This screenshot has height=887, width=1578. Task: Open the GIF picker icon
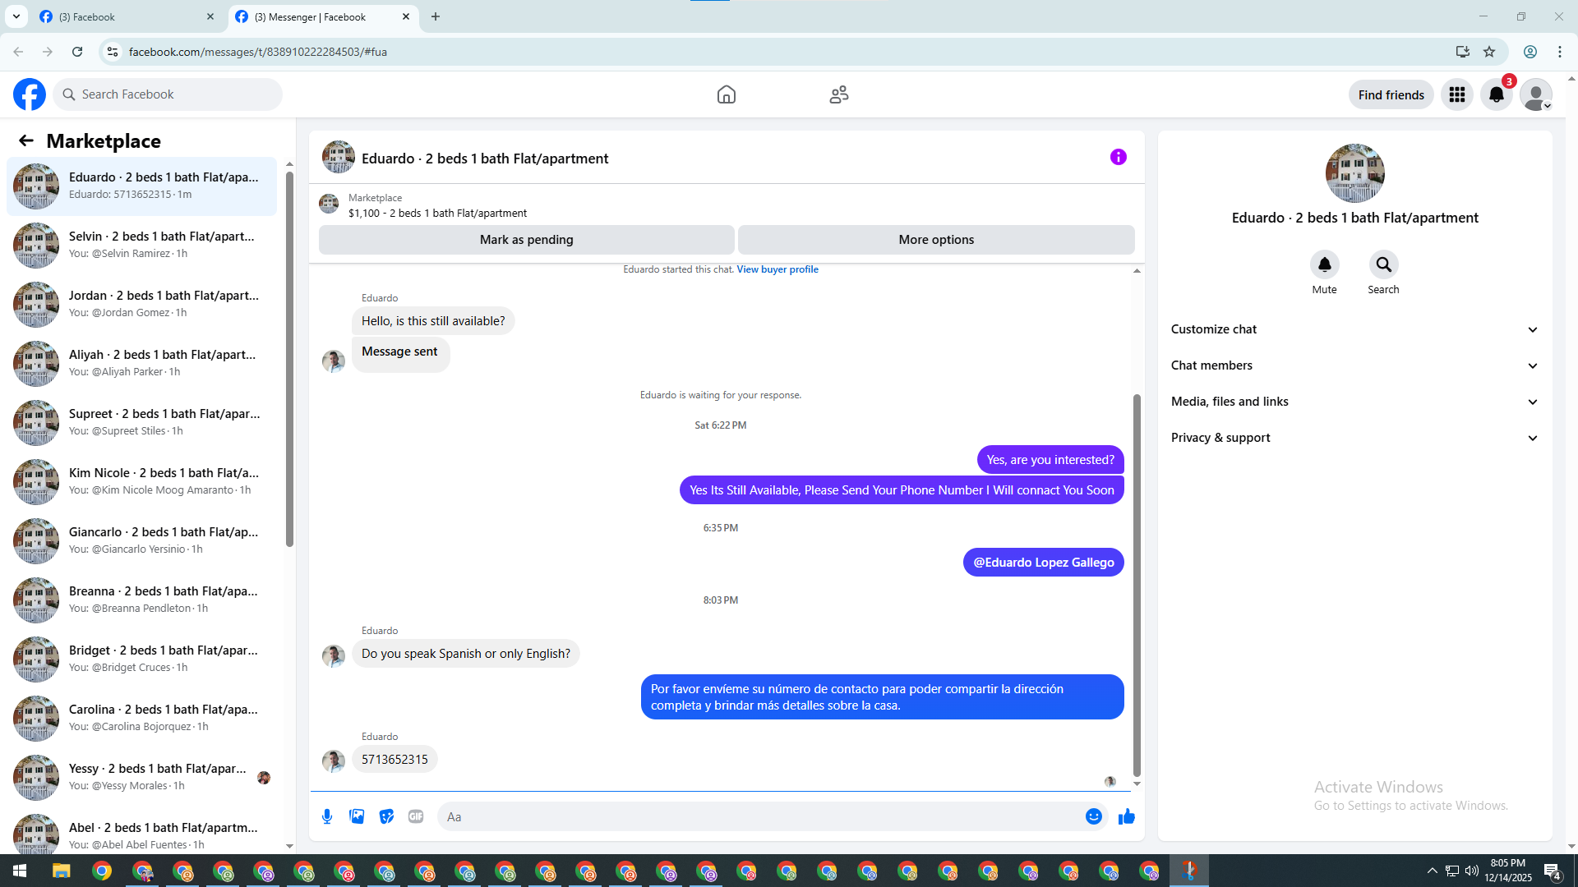coord(416,816)
